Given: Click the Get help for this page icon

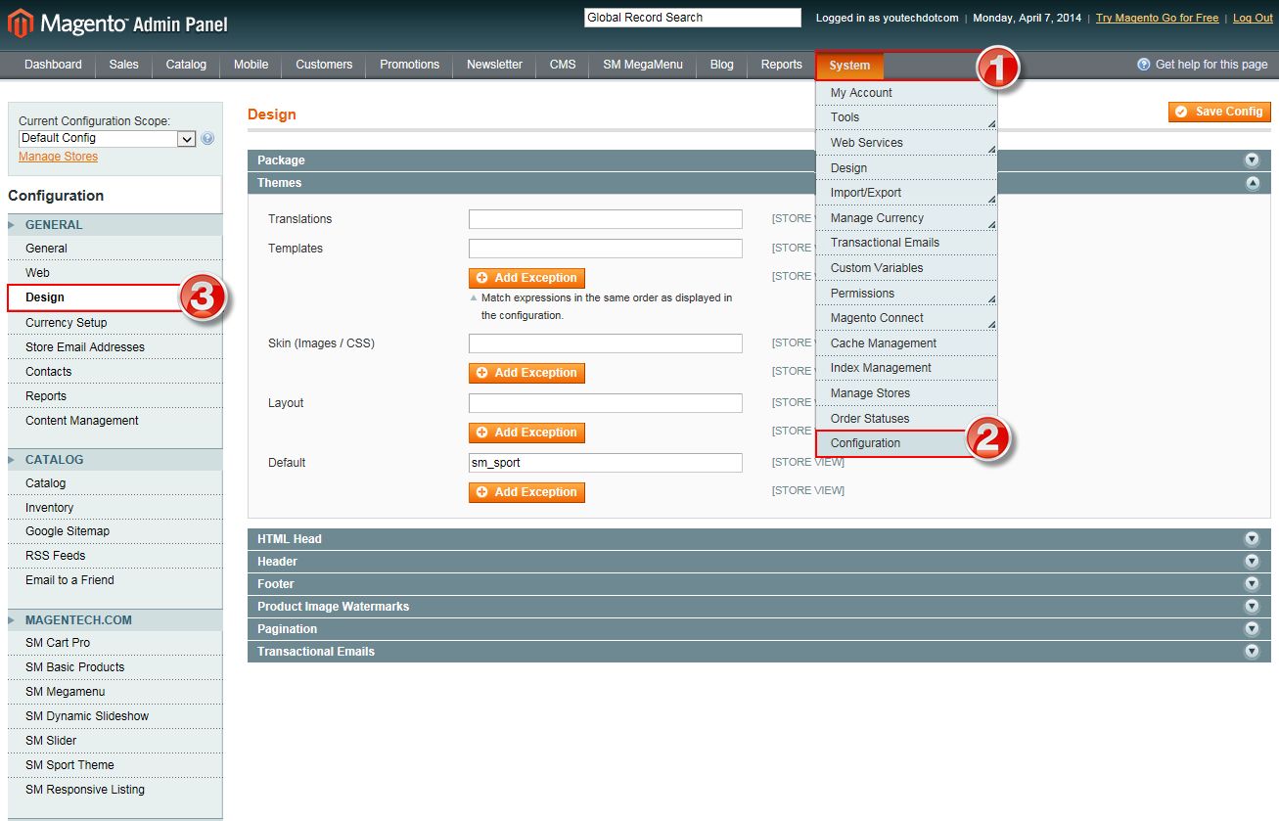Looking at the screenshot, I should [x=1144, y=64].
